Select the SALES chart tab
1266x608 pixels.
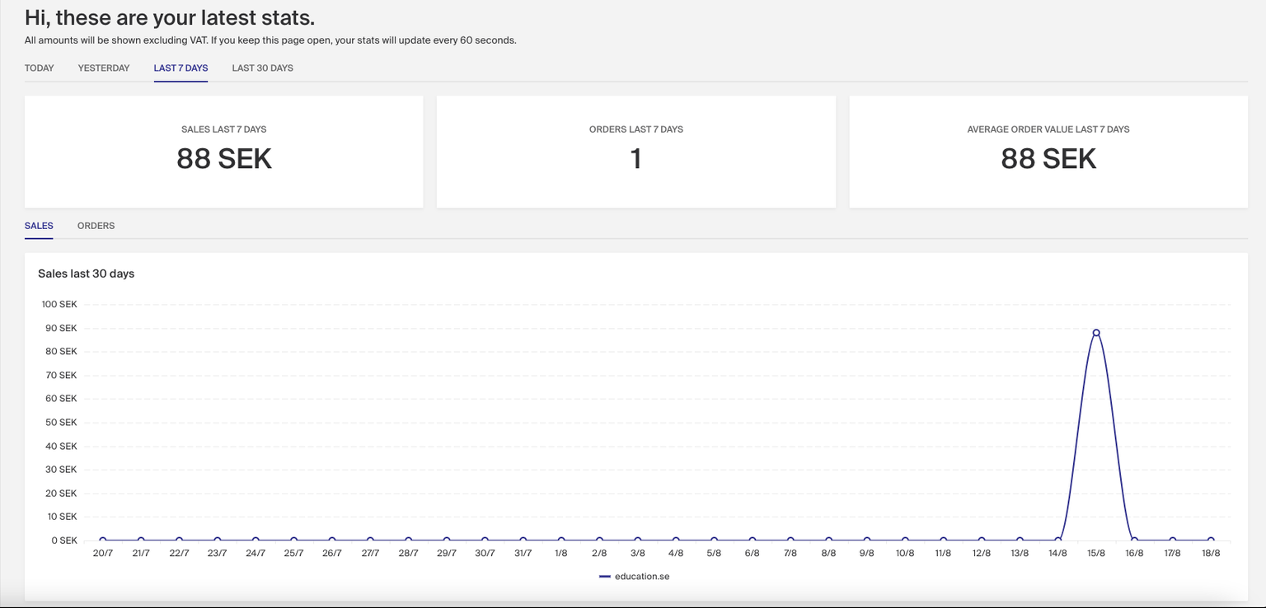point(39,226)
